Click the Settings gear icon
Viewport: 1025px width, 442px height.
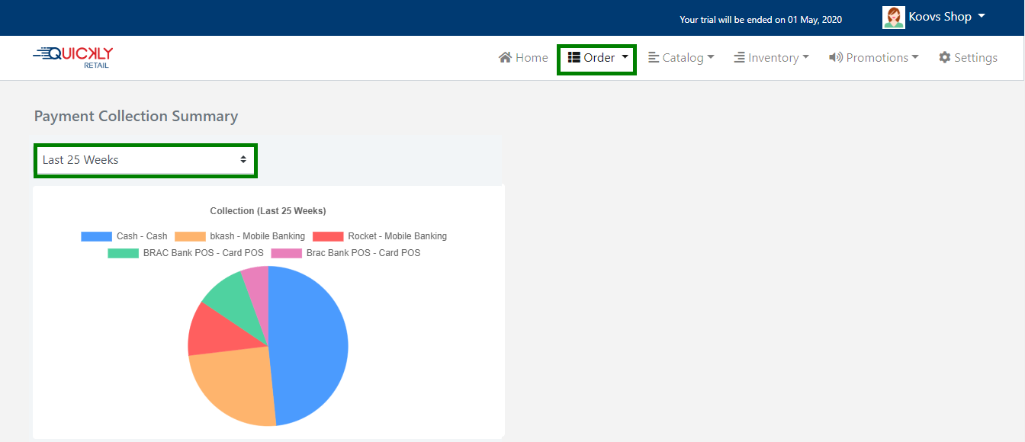point(945,58)
